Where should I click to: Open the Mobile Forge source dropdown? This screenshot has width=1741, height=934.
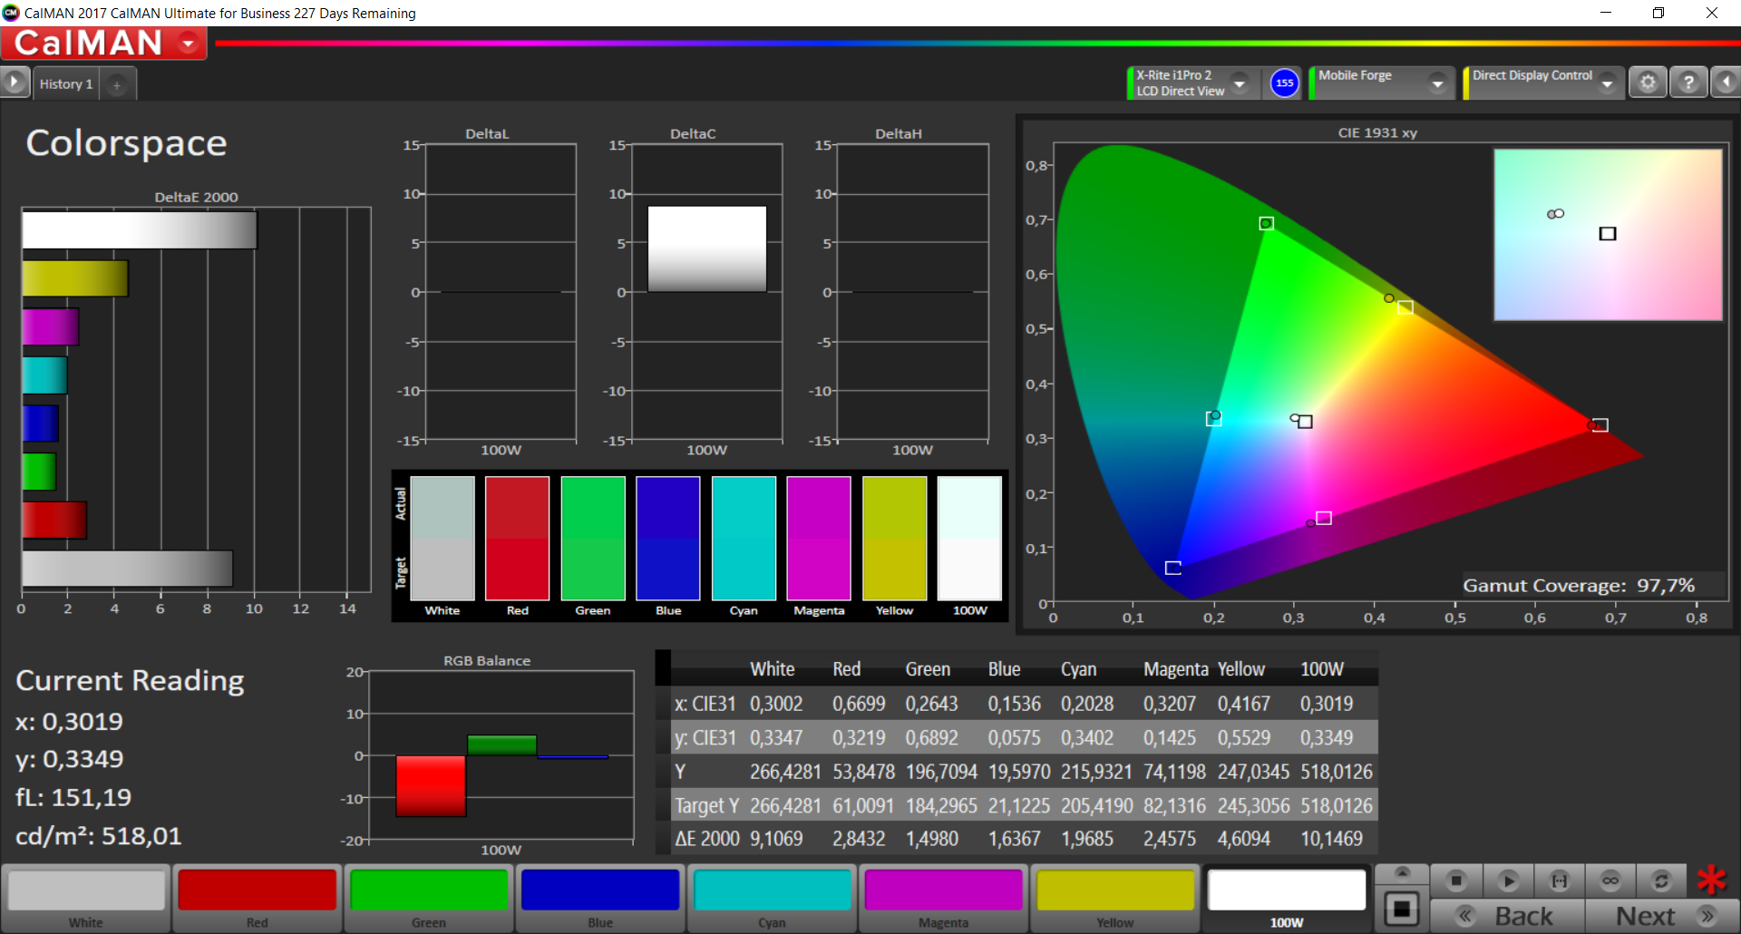(x=1437, y=83)
